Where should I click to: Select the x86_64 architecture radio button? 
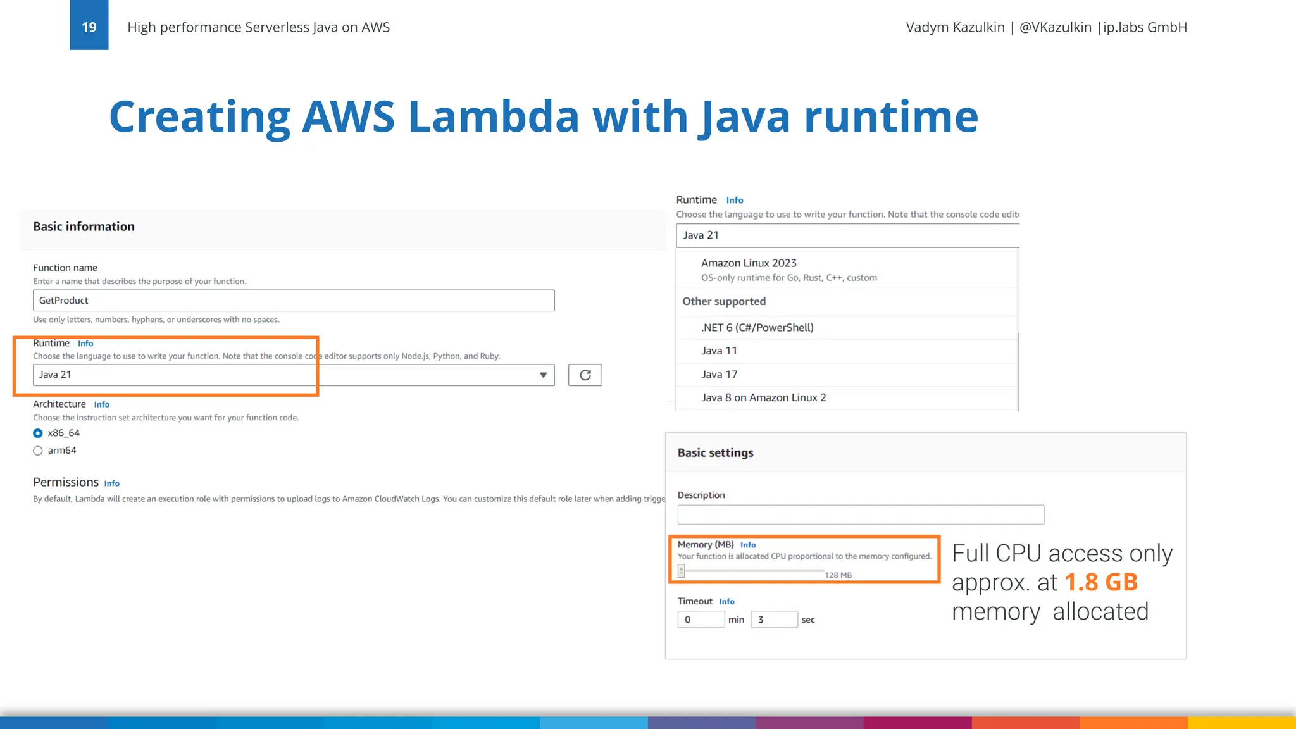click(38, 433)
